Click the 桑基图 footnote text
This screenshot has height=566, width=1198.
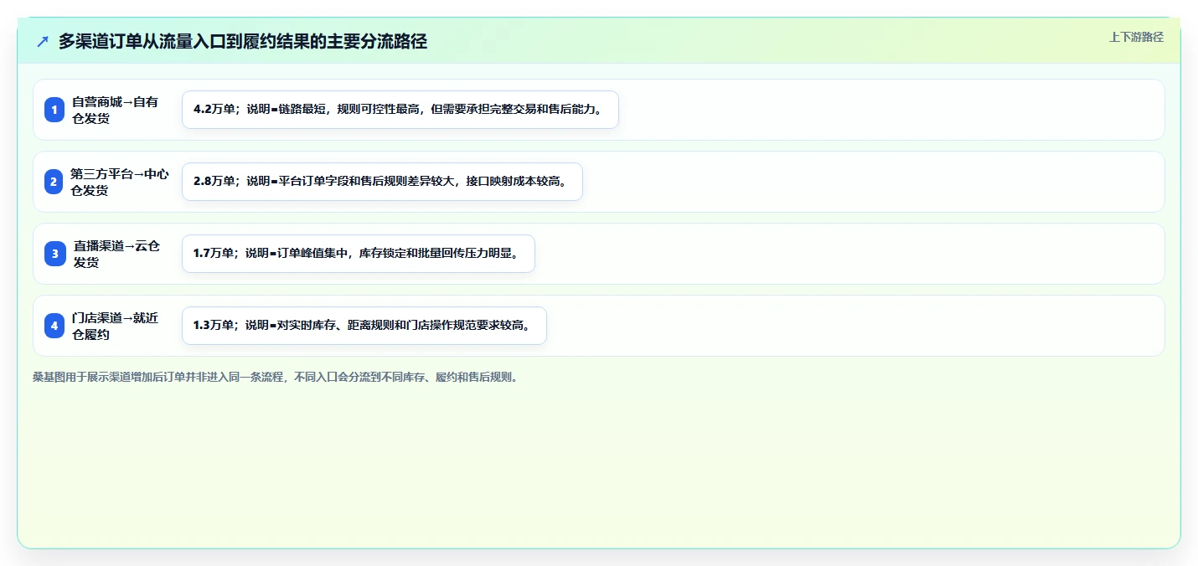276,378
